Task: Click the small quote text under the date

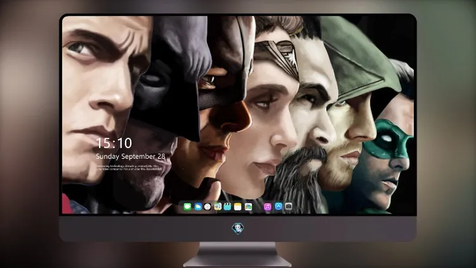Action: [129, 168]
